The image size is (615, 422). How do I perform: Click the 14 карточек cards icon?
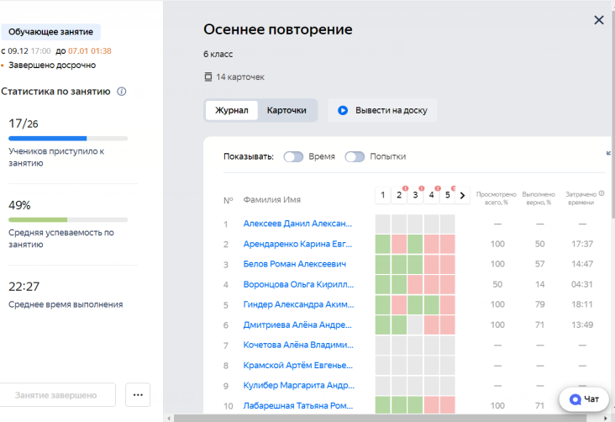[208, 77]
